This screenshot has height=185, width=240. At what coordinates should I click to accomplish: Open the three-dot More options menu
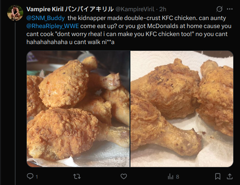(x=230, y=9)
